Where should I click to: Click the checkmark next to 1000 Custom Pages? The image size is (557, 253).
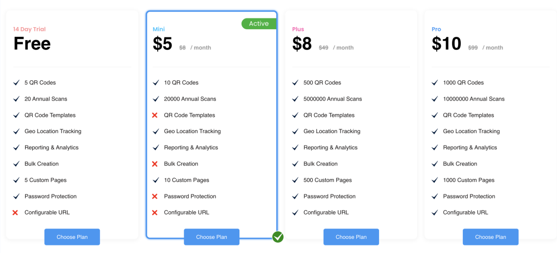tap(435, 180)
